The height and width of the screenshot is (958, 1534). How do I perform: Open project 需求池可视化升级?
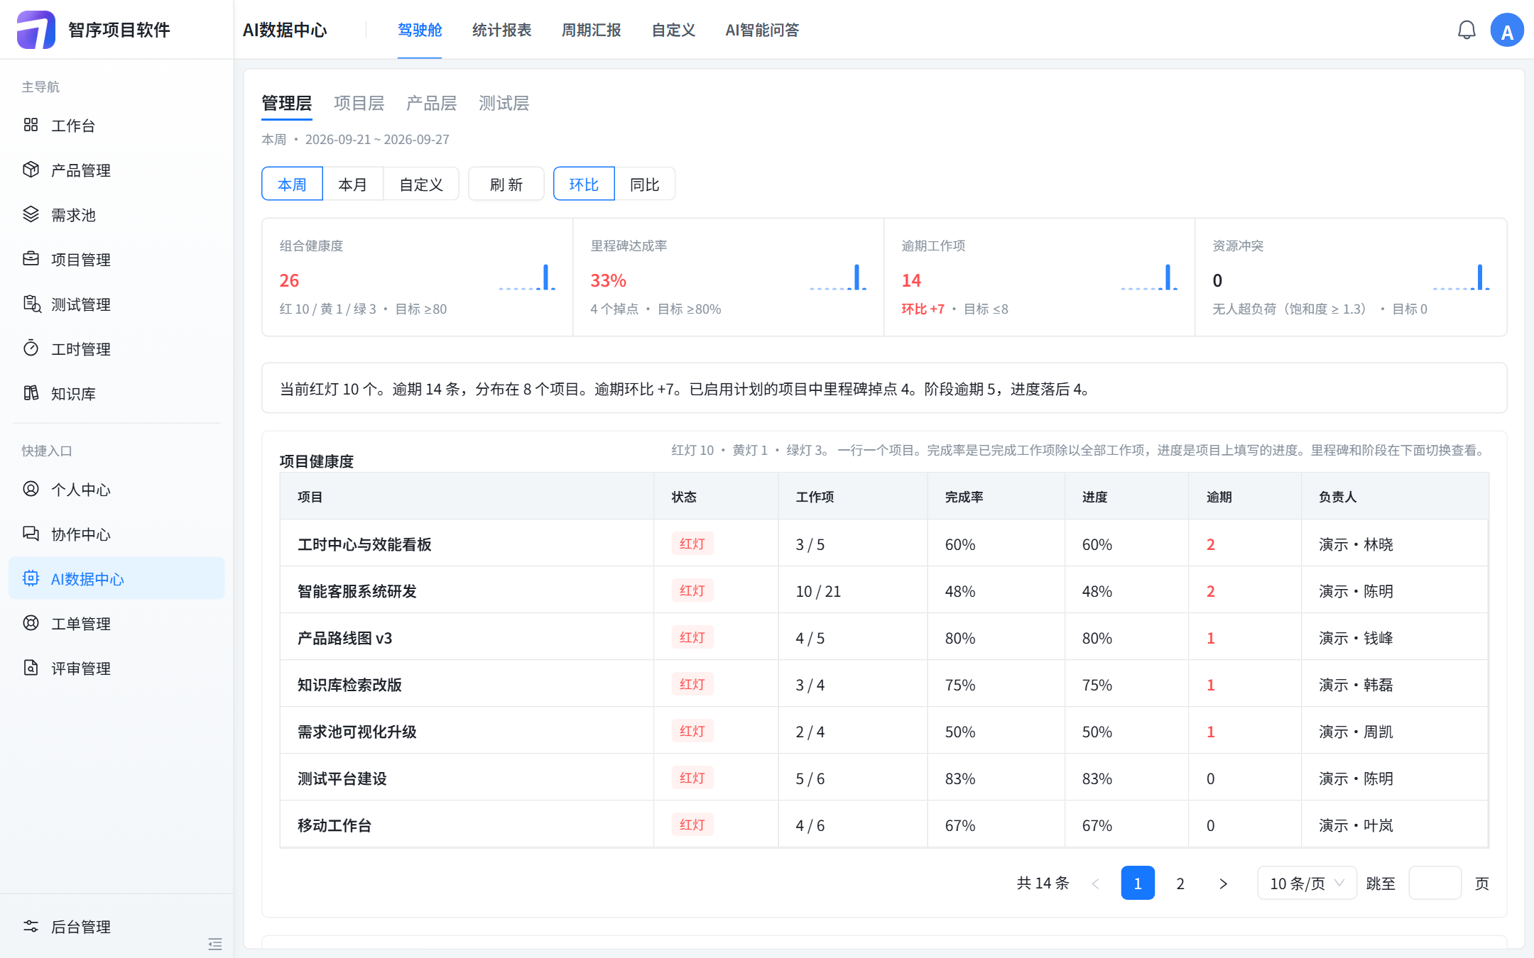click(x=357, y=732)
